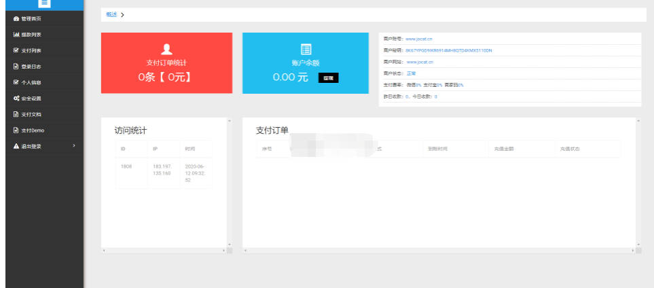Open the 商户网站 www.jocat.cn link
654x288 pixels.
(x=420, y=62)
